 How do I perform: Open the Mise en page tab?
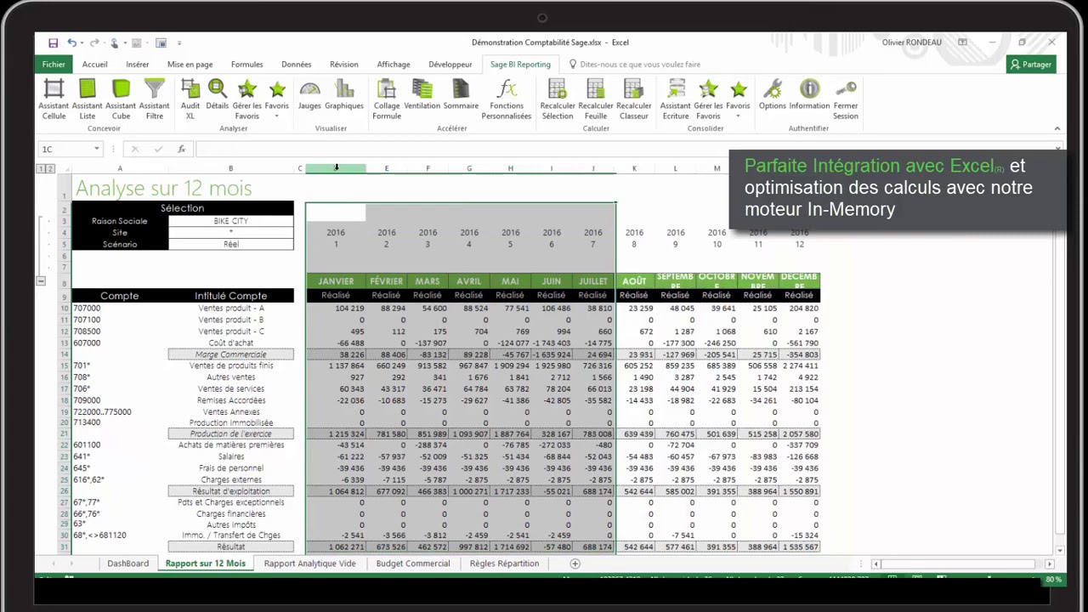[190, 65]
